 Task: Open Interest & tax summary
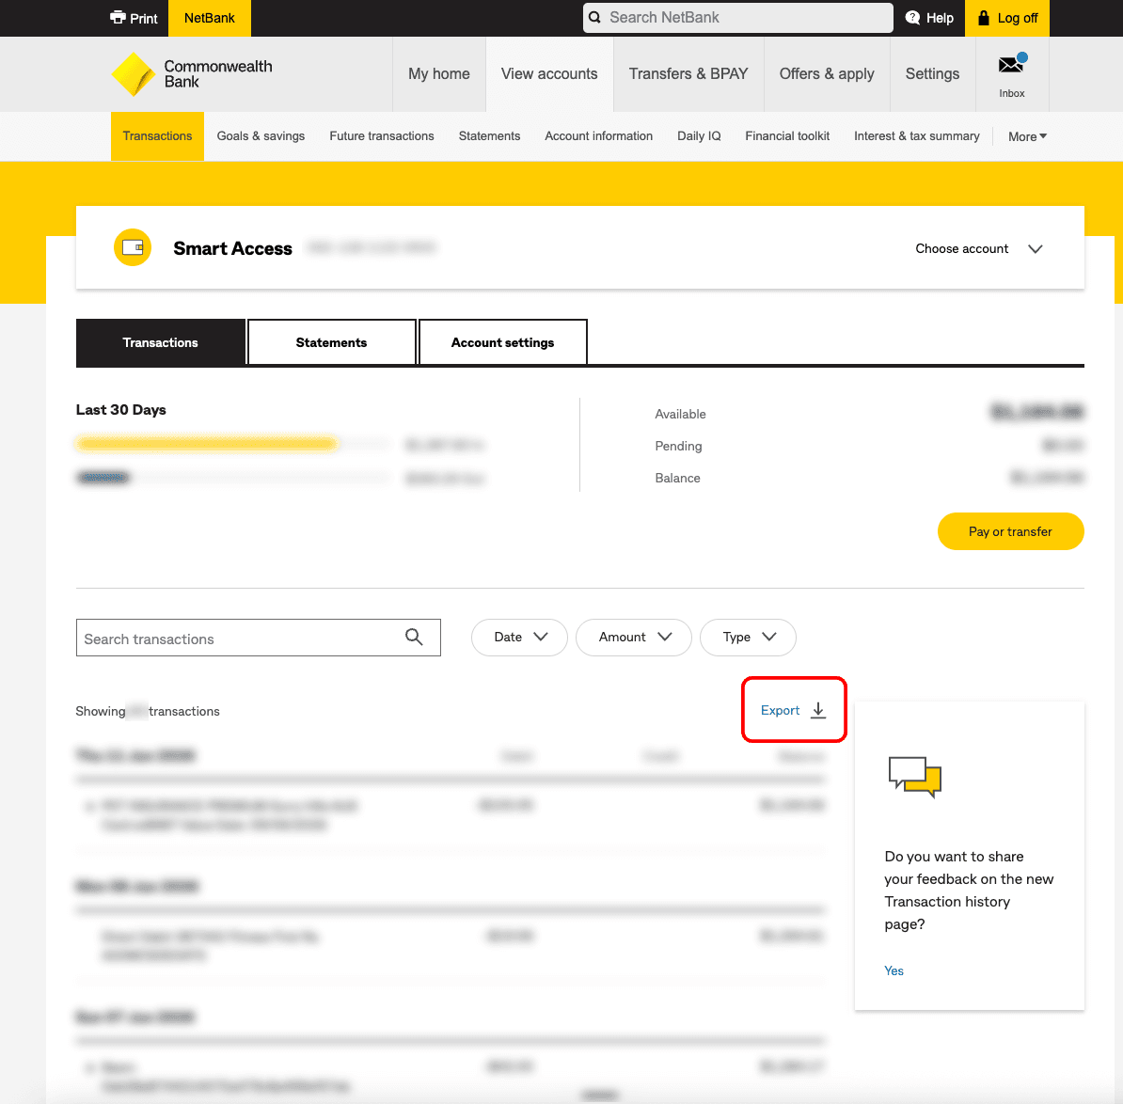click(916, 136)
